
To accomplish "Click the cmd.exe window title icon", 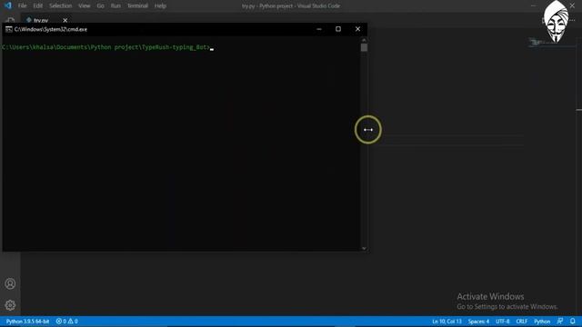I will click(x=8, y=29).
